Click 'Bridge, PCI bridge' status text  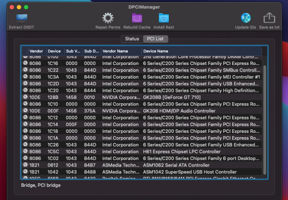[41, 185]
